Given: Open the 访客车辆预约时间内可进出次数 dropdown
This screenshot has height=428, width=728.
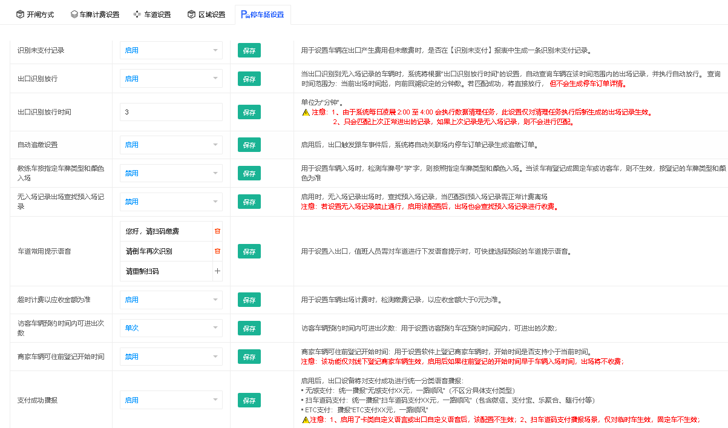Looking at the screenshot, I should (171, 328).
